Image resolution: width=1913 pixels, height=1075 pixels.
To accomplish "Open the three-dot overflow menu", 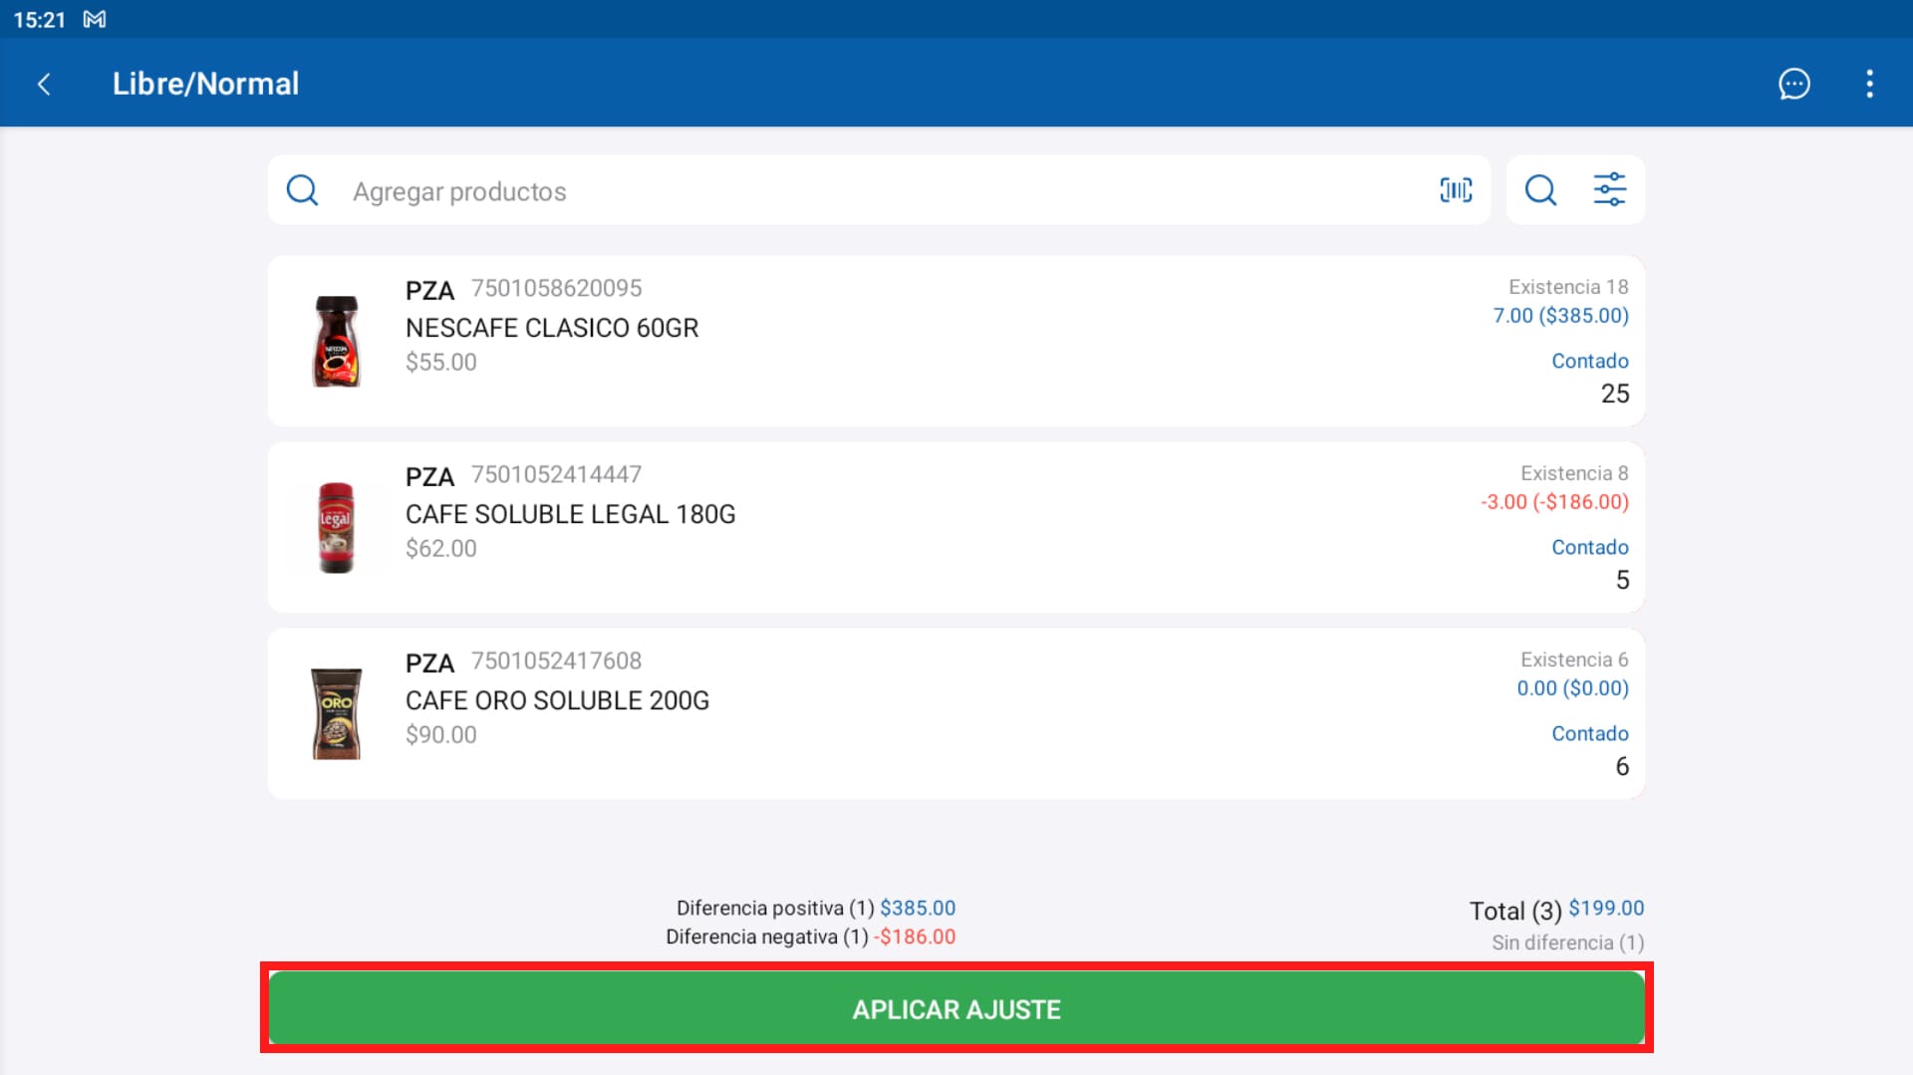I will click(x=1869, y=84).
